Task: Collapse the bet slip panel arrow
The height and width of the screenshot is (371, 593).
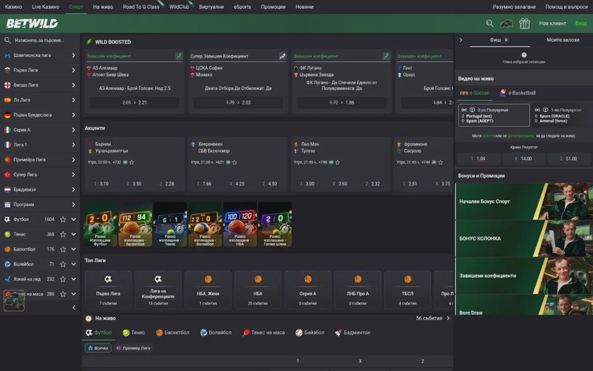Action: [461, 40]
